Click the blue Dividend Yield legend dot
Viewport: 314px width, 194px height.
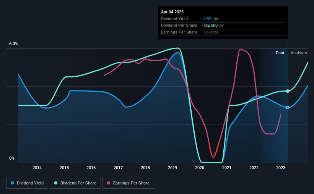coord(12,183)
